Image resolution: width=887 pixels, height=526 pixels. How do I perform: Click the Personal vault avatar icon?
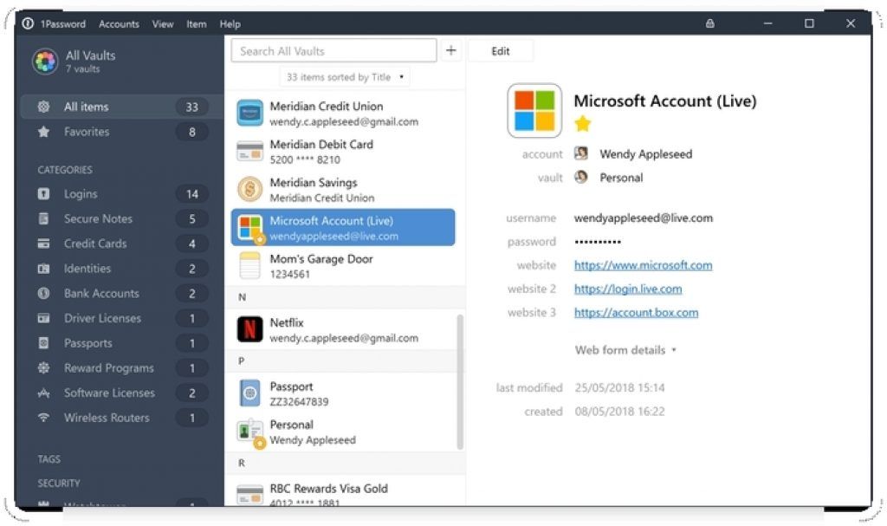581,178
